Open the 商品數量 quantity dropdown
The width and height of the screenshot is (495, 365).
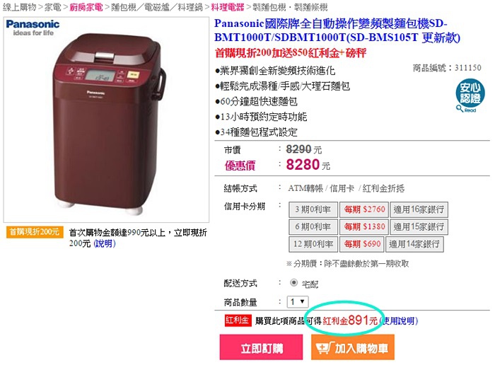point(298,301)
